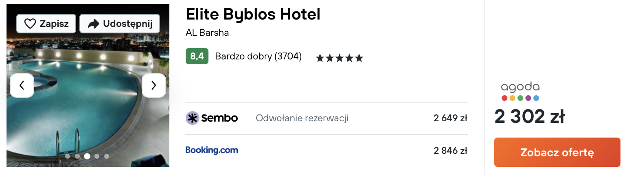Click the Booking.com logo
627x175 pixels.
[212, 150]
